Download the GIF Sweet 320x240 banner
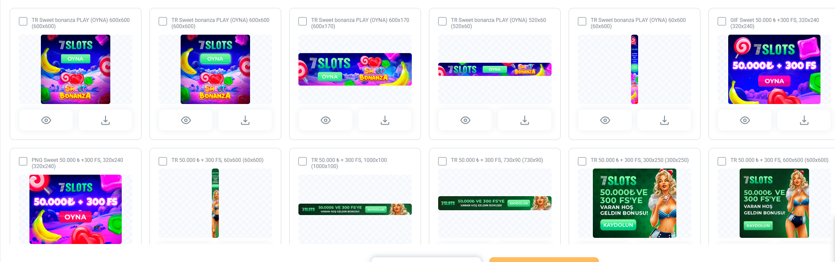 tap(804, 120)
